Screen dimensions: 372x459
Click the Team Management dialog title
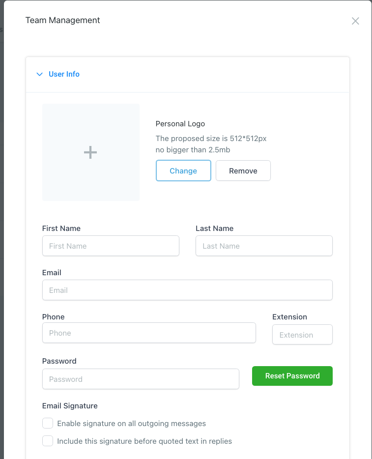tap(62, 20)
